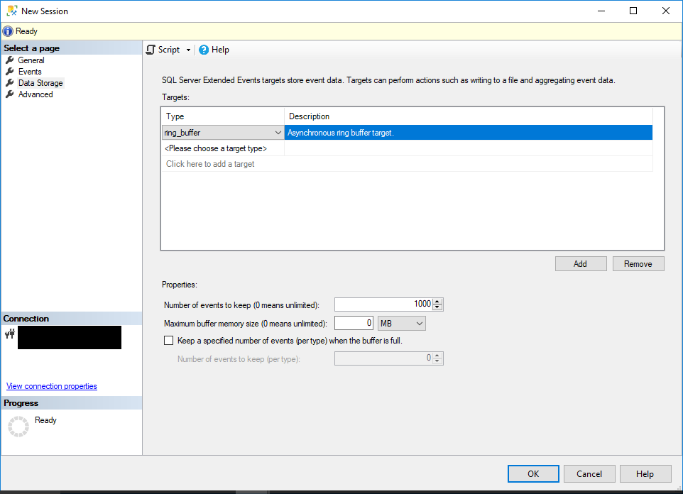Select the General page
The height and width of the screenshot is (494, 683).
point(30,60)
